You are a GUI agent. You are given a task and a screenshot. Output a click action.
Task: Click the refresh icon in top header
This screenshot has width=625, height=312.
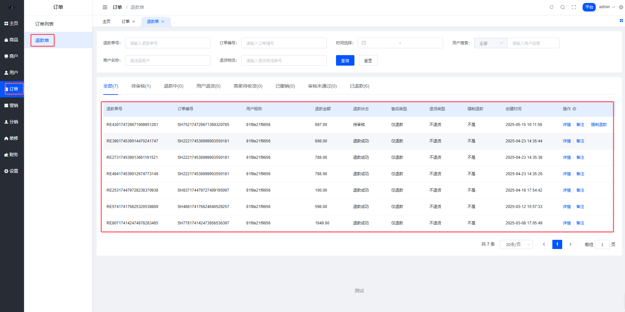551,7
